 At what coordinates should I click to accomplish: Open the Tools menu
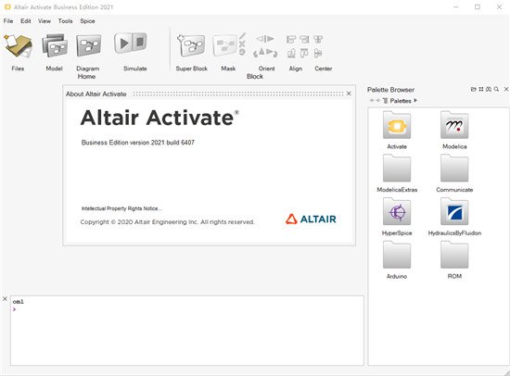coord(66,21)
